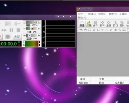Click the volume (音量) slider track
Viewport: 129px width, 103px height.
32,22
